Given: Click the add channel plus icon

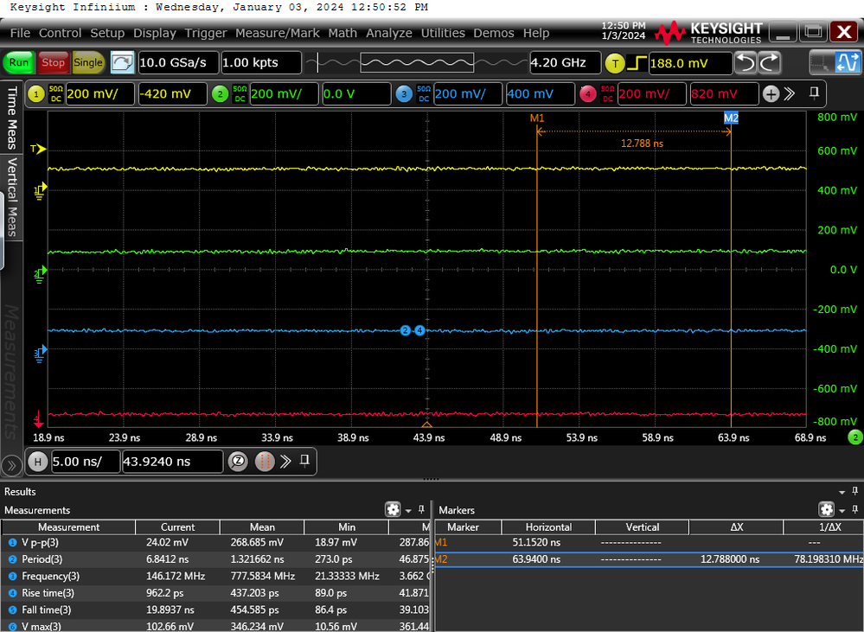Looking at the screenshot, I should [771, 94].
